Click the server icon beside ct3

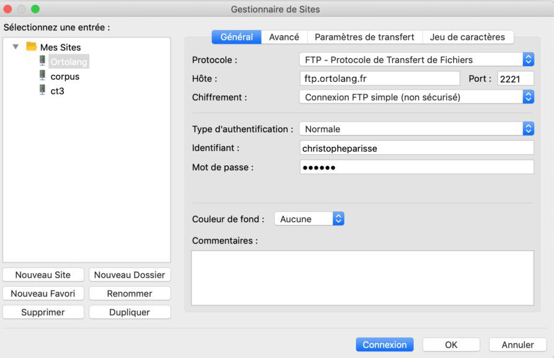click(x=42, y=90)
